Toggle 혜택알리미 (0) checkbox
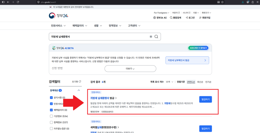This screenshot has height=133, width=260. click(51, 110)
